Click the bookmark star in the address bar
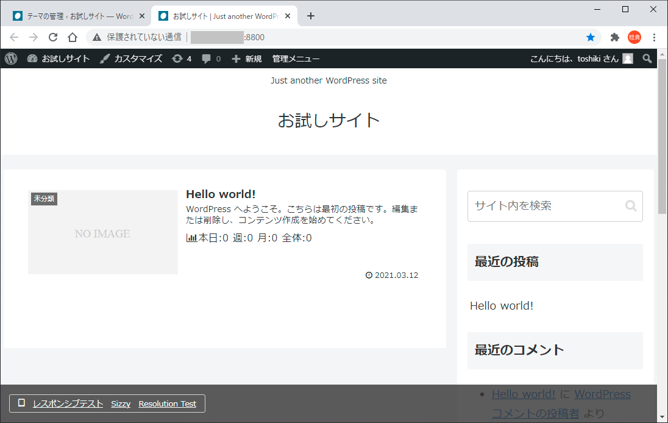668x423 pixels. click(591, 37)
